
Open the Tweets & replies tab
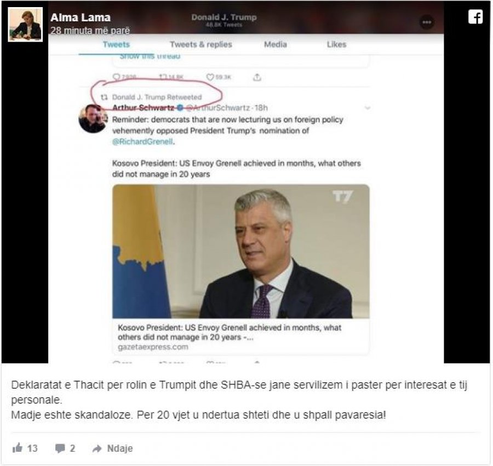coord(201,44)
